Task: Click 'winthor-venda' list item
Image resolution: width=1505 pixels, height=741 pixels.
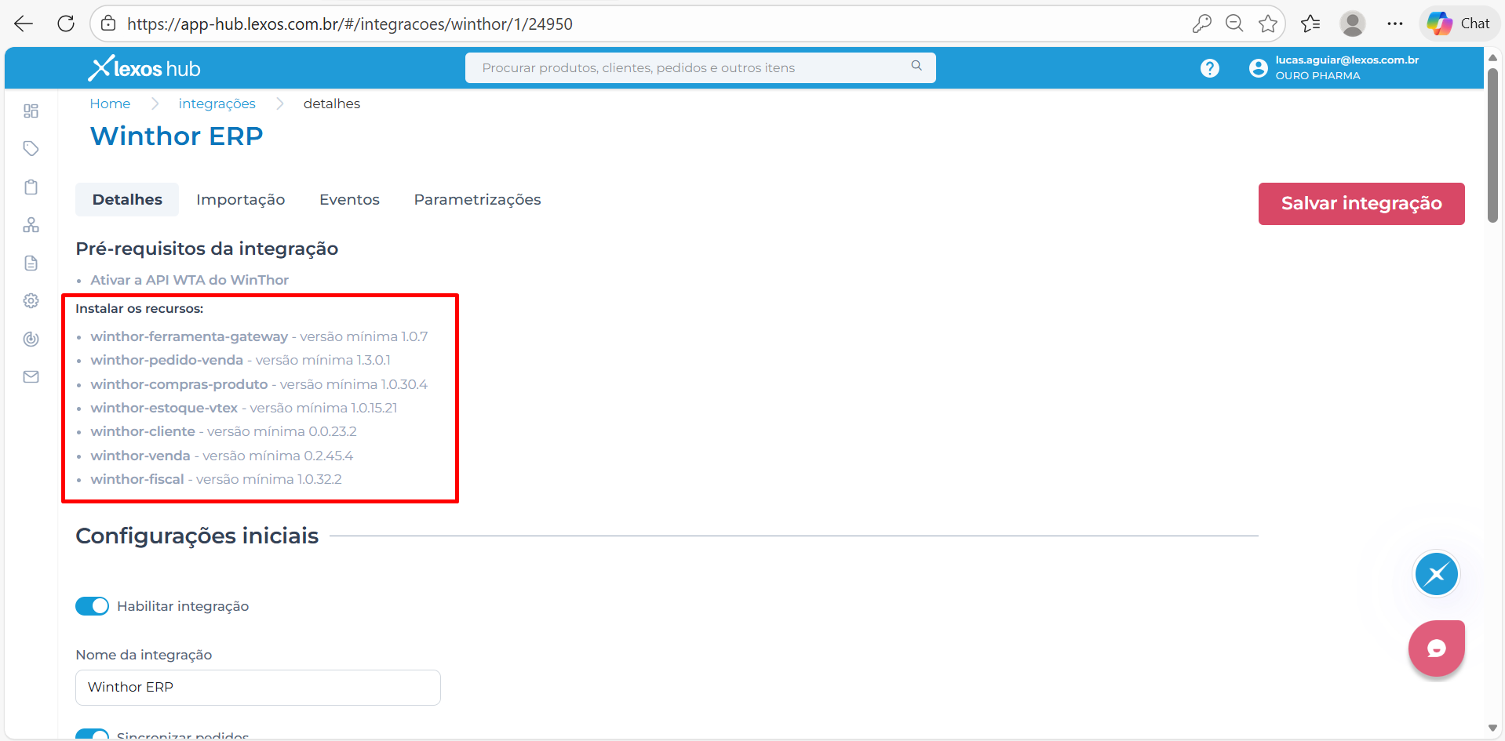Action: point(221,456)
